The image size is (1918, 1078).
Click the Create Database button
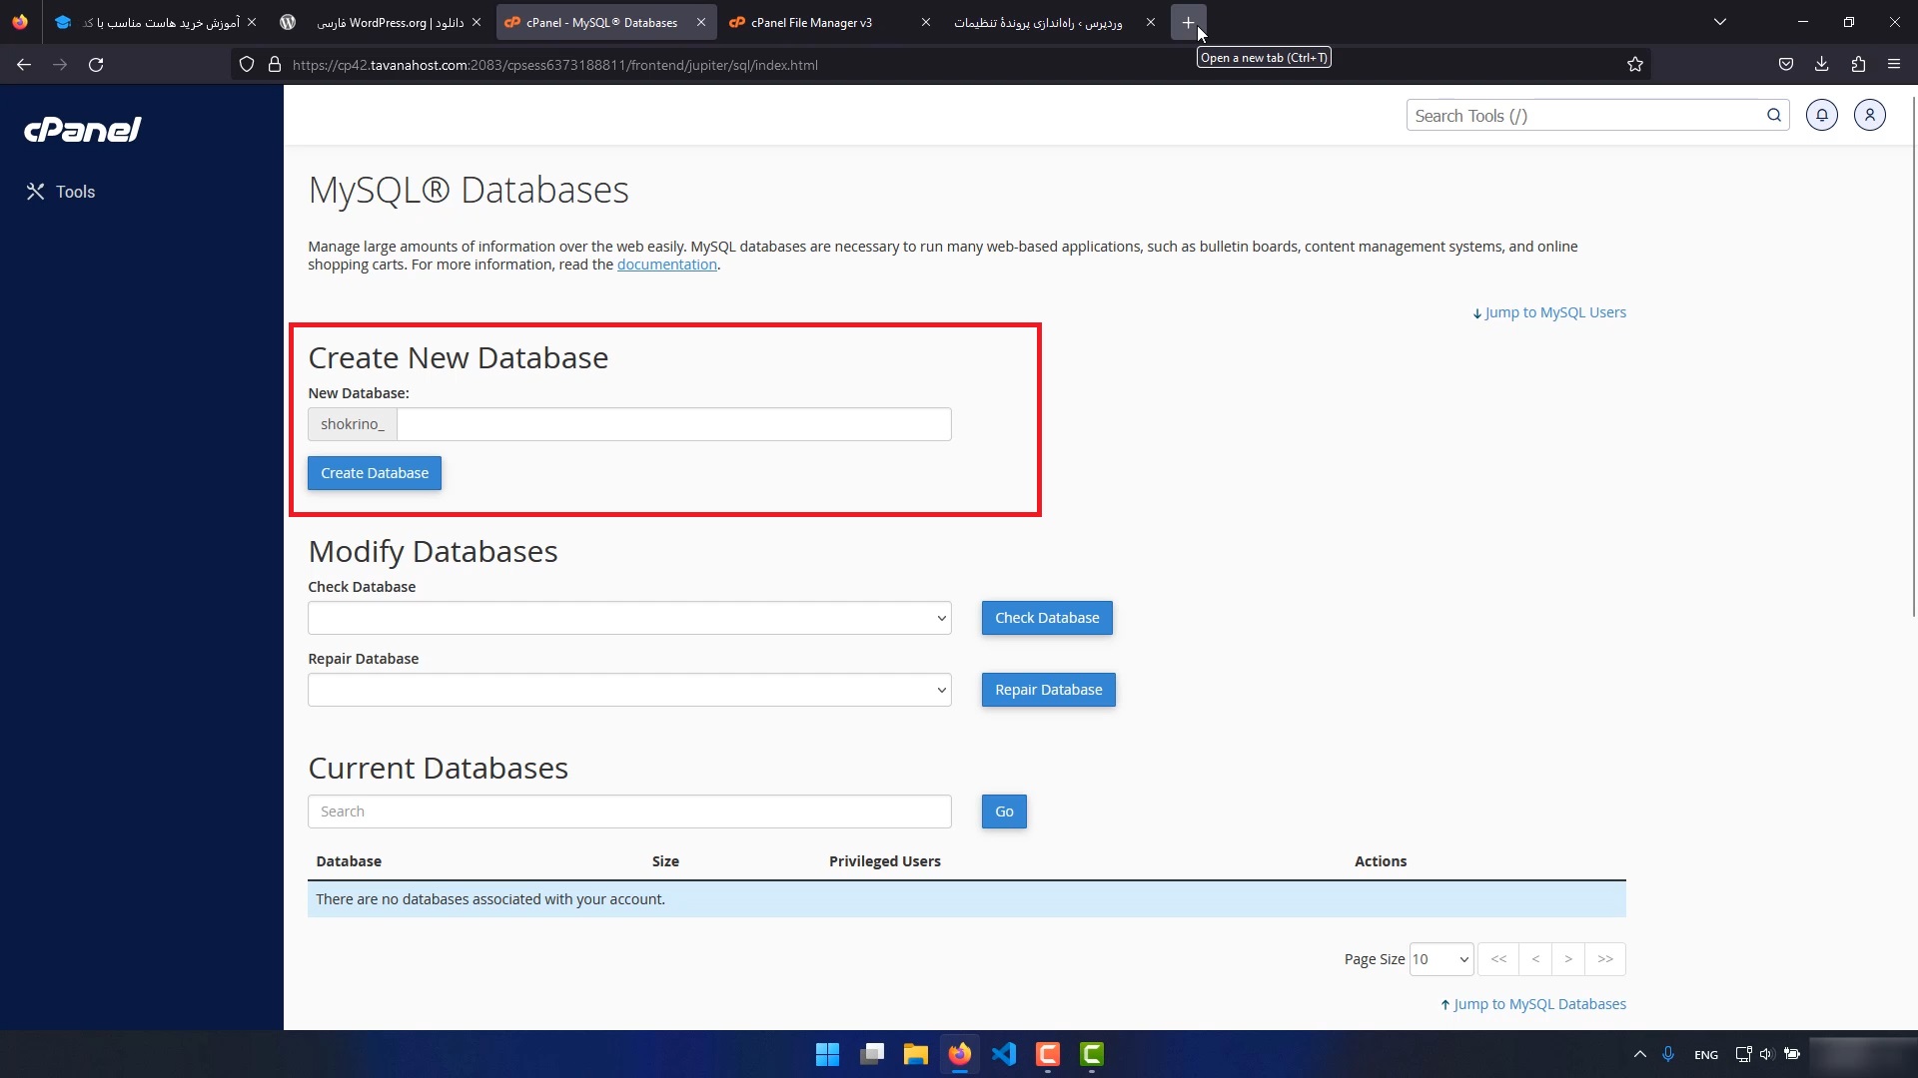(x=375, y=473)
